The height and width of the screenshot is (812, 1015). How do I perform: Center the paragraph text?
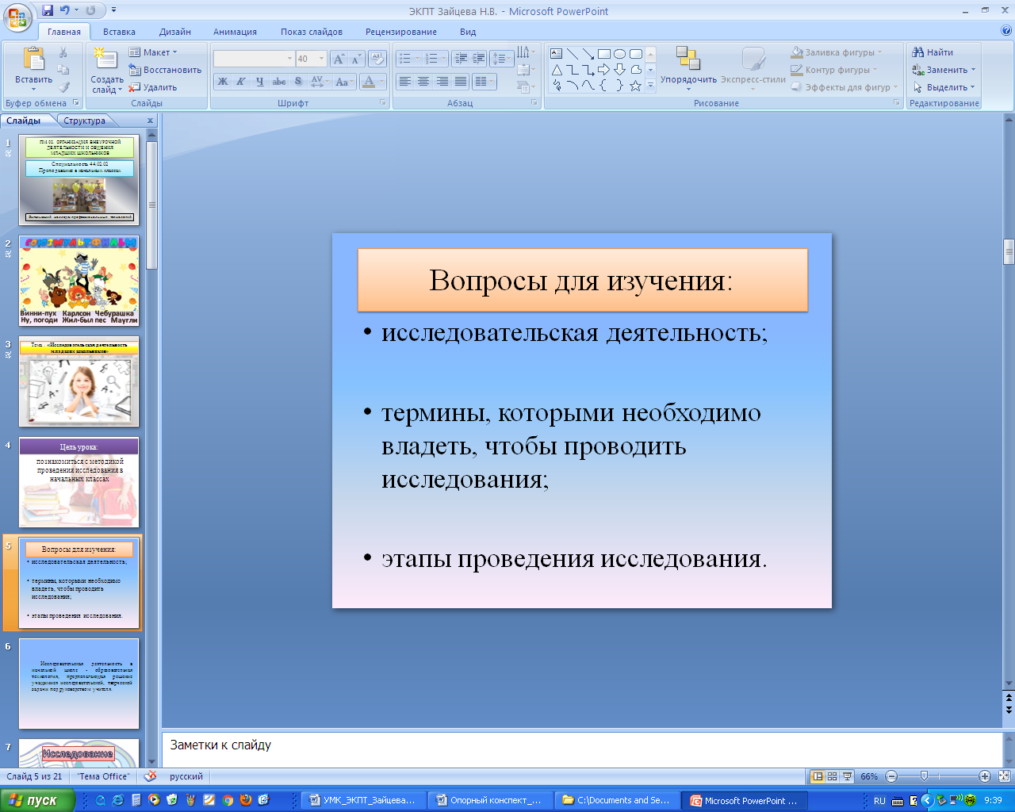click(423, 82)
